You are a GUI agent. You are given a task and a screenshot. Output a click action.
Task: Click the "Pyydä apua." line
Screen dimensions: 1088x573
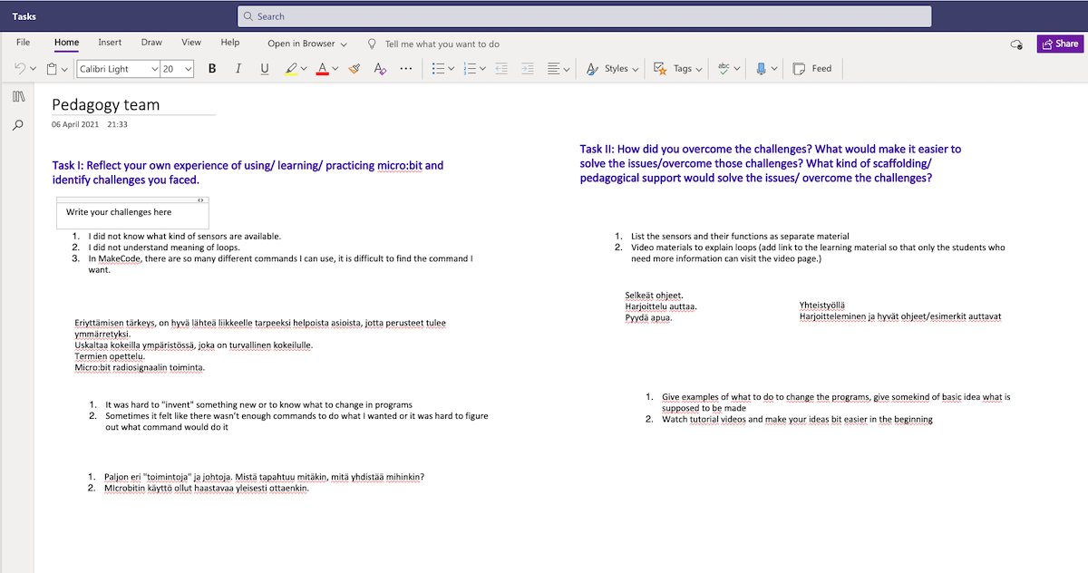(x=648, y=317)
